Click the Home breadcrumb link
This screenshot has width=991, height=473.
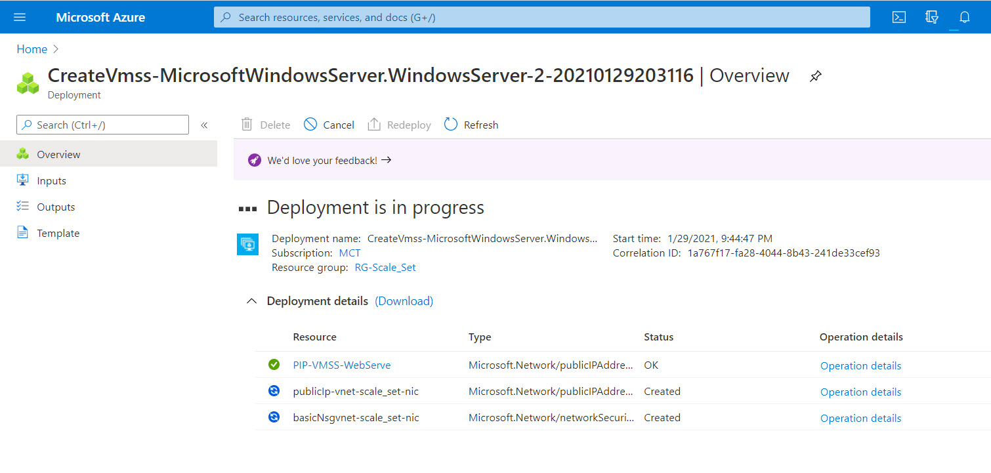point(32,49)
